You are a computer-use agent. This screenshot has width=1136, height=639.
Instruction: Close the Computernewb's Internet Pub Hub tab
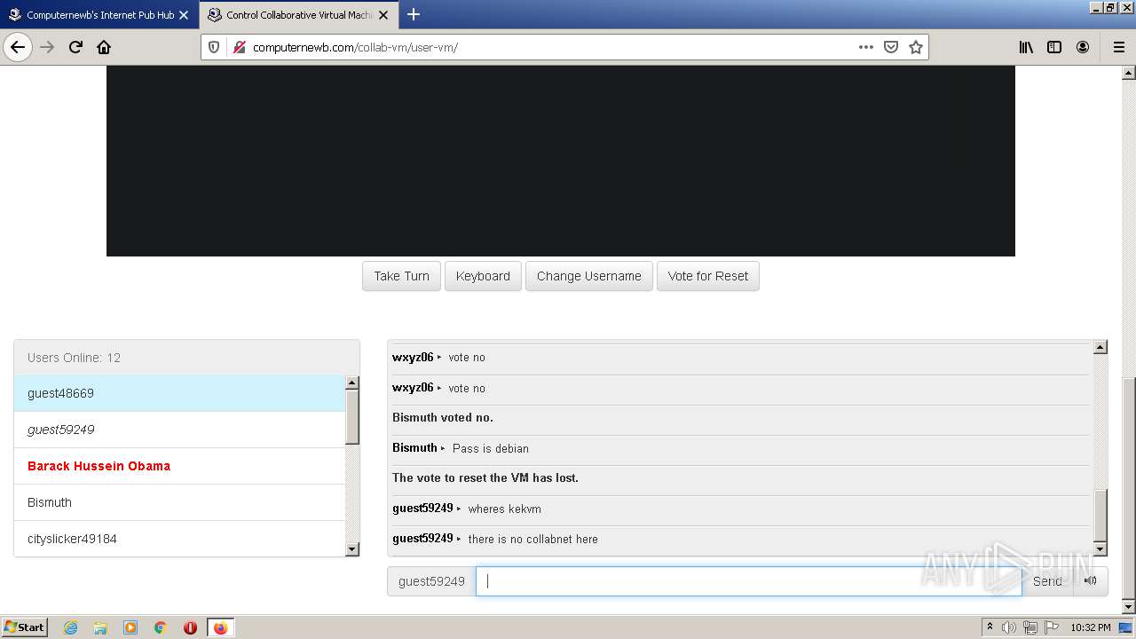(x=184, y=15)
